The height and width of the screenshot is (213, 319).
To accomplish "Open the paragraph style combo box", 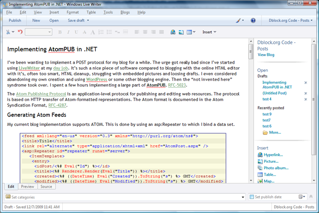I will coord(38,32).
